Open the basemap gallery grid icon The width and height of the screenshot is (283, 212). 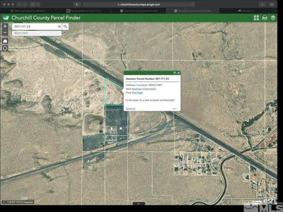coord(256,18)
